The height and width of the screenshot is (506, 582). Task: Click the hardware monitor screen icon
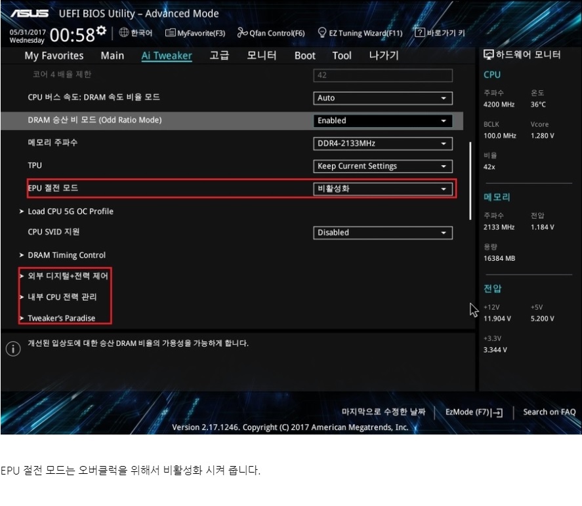[488, 55]
